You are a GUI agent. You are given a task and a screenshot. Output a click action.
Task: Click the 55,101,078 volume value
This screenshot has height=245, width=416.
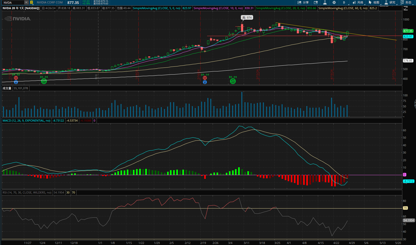(21, 88)
